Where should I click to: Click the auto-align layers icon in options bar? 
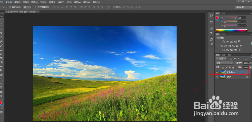[x=108, y=7]
